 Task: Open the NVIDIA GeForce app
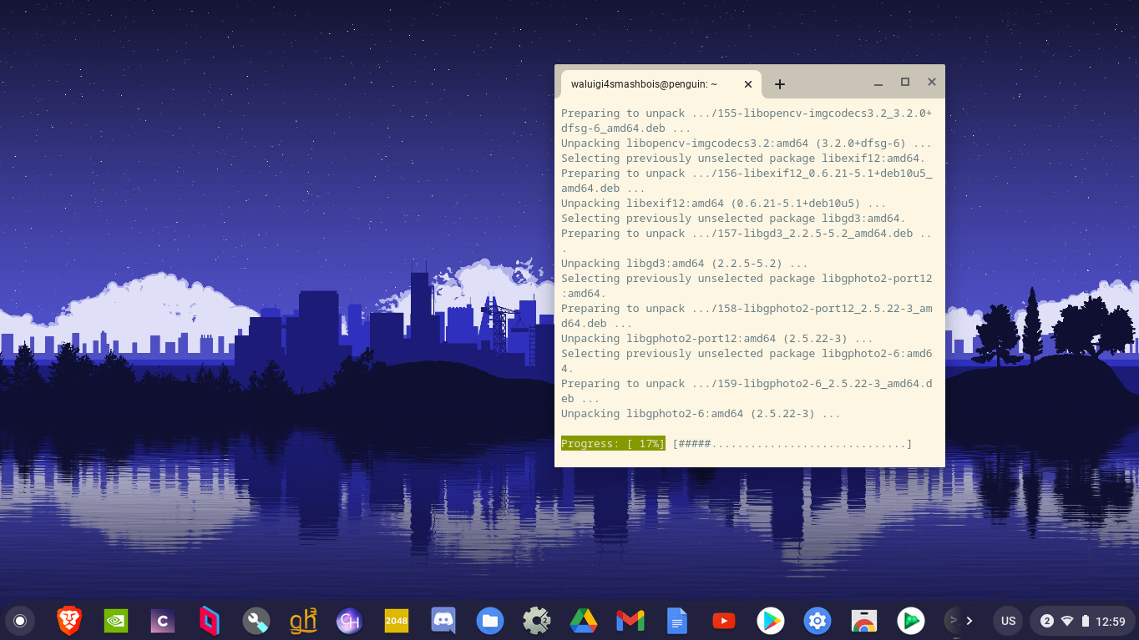(115, 621)
